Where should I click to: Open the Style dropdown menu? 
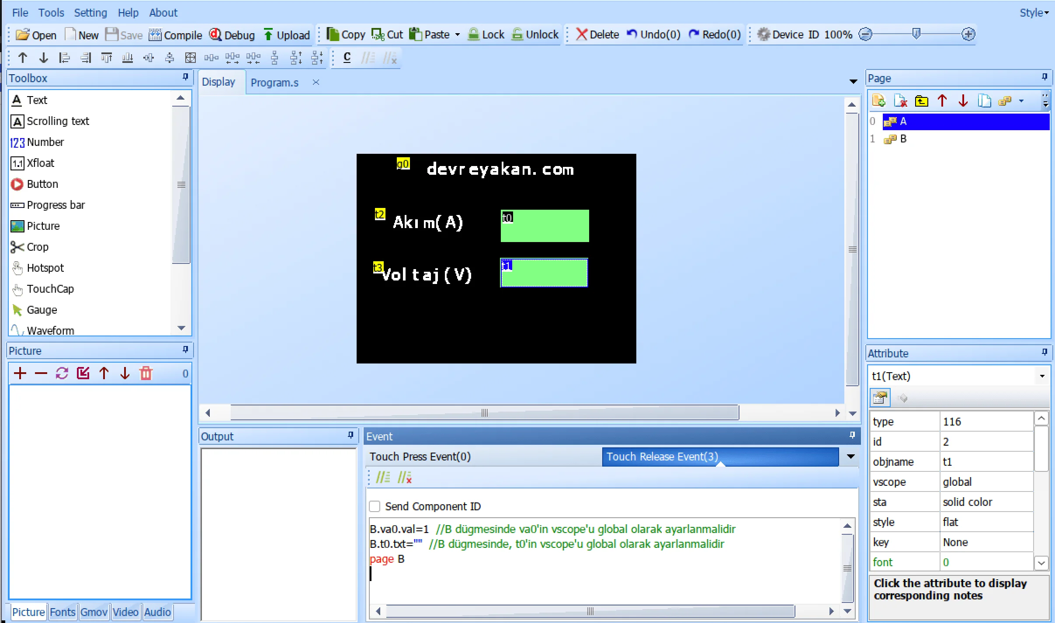coord(1034,13)
